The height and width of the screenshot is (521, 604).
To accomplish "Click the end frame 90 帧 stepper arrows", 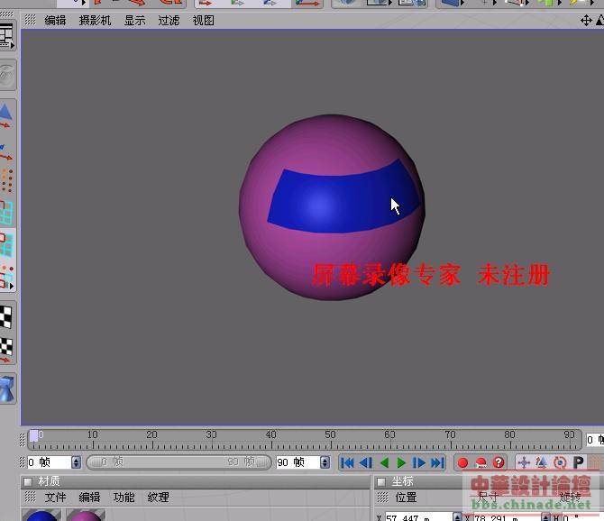I will point(325,462).
